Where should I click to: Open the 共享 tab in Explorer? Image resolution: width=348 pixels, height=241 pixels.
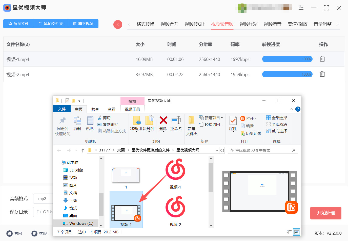click(95, 109)
